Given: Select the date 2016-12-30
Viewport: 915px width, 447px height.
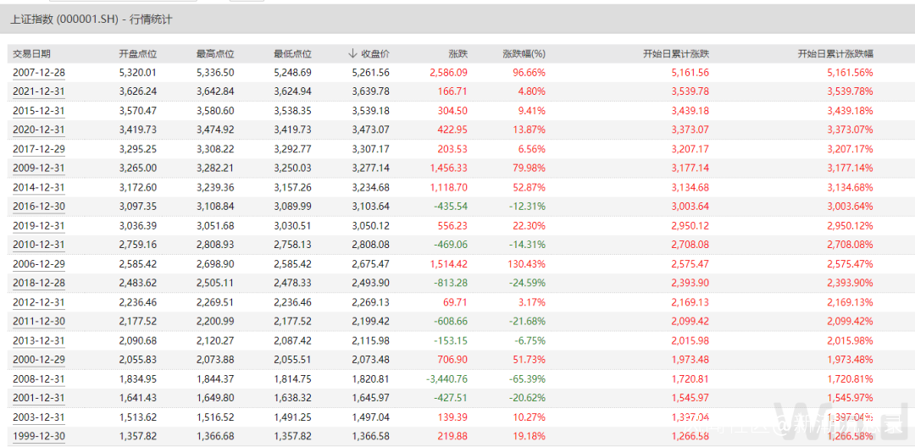Looking at the screenshot, I should pyautogui.click(x=38, y=207).
